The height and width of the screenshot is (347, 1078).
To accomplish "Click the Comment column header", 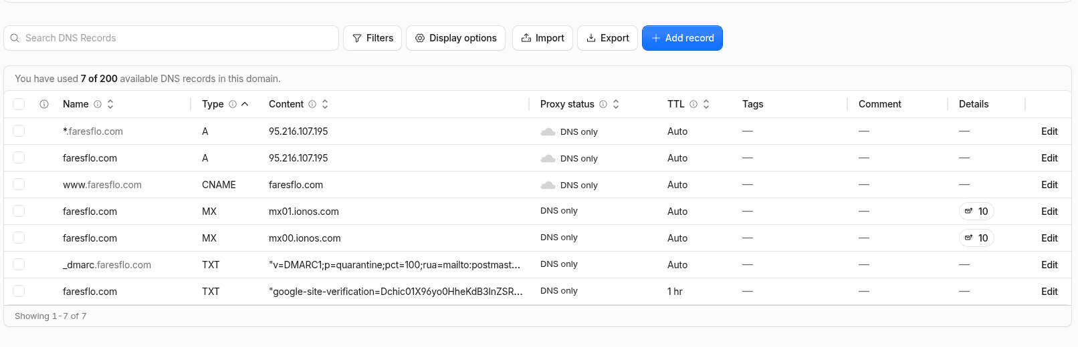I will [879, 104].
